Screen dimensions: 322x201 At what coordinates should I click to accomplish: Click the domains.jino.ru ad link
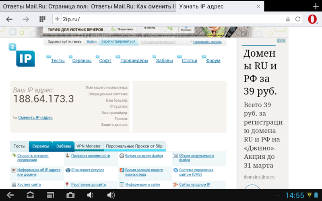(259, 177)
